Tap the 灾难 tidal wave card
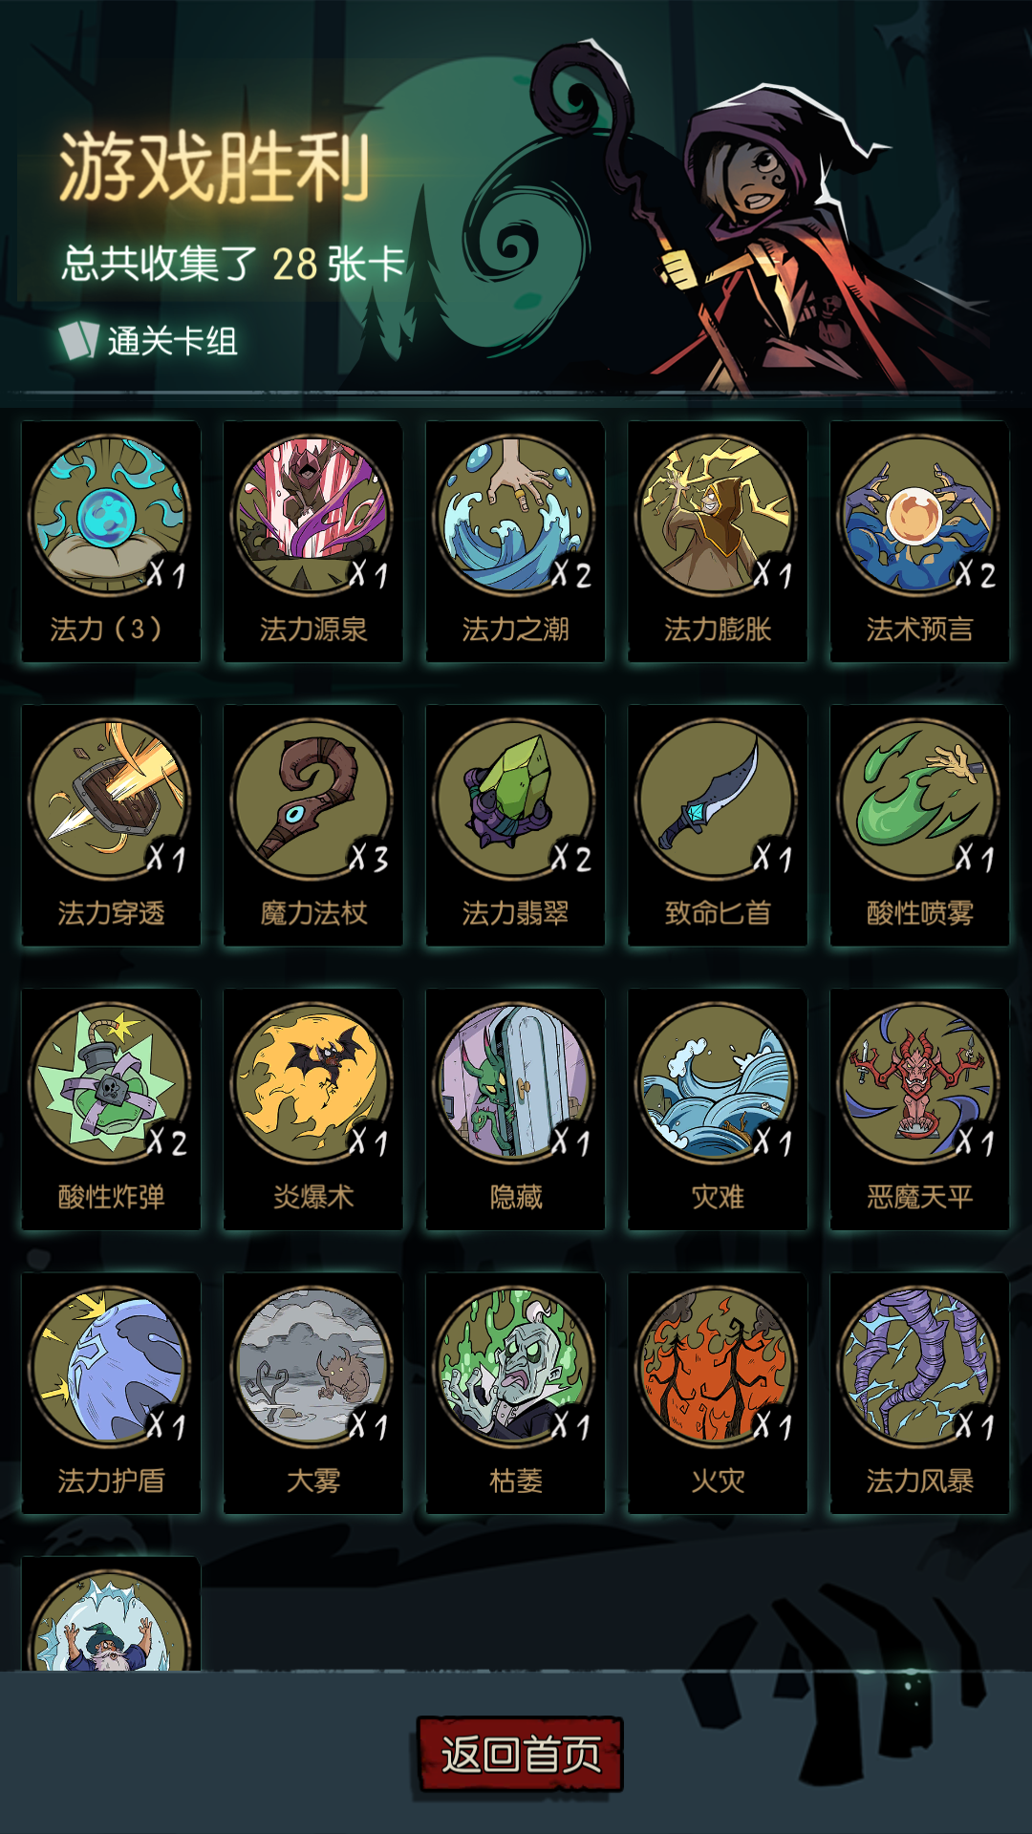The image size is (1032, 1834). (718, 1109)
